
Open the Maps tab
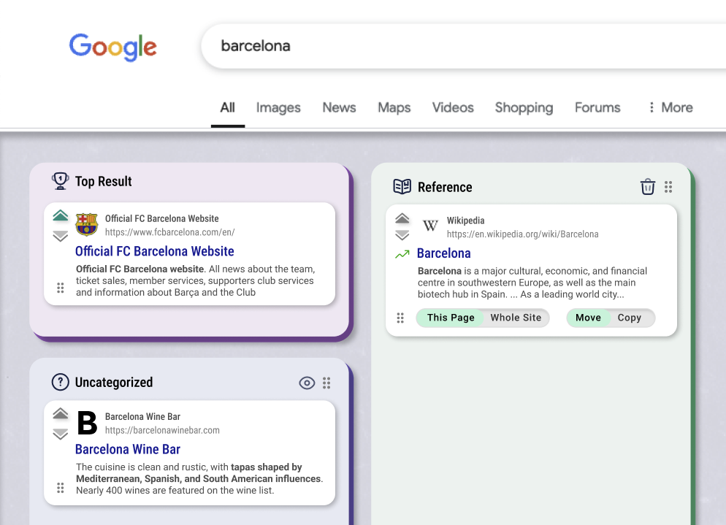pyautogui.click(x=394, y=107)
